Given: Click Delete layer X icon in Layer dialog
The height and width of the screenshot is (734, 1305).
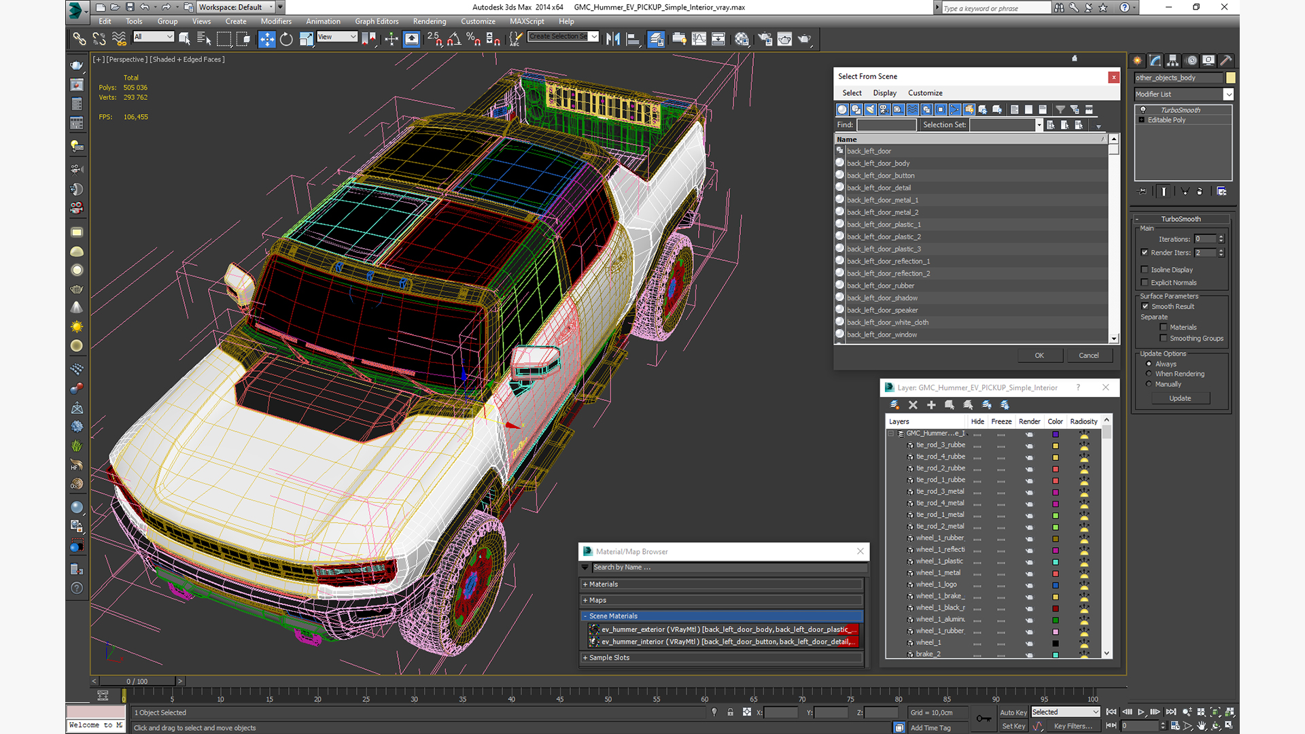Looking at the screenshot, I should [x=913, y=405].
